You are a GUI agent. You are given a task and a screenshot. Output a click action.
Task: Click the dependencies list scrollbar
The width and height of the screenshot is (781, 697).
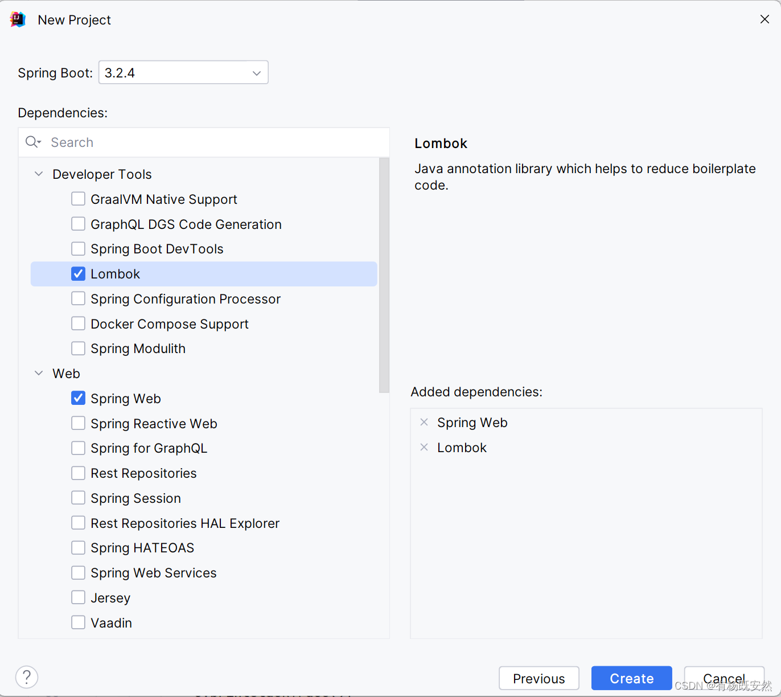click(x=384, y=275)
